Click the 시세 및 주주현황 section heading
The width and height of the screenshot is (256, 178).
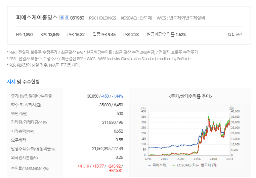(x=23, y=81)
